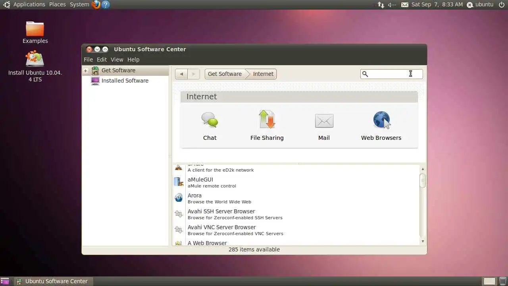Viewport: 508px width, 286px height.
Task: Select Avahi VNC Server Browser entry text
Action: point(222,227)
